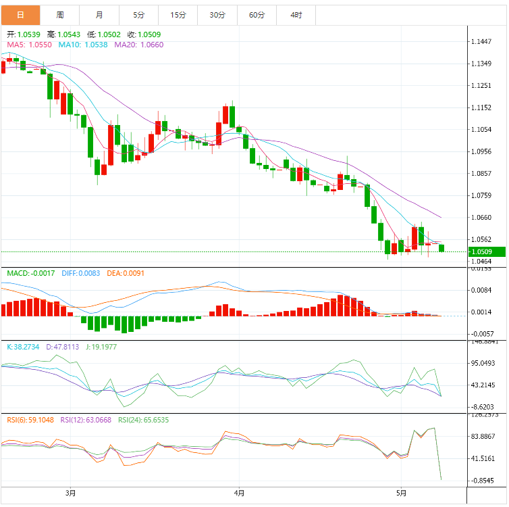This screenshot has height=507, width=509.
Task: Switch to the 月 monthly tab
Action: (x=99, y=15)
